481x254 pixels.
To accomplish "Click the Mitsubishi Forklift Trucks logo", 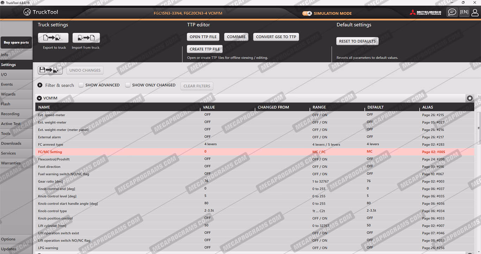I will point(425,13).
